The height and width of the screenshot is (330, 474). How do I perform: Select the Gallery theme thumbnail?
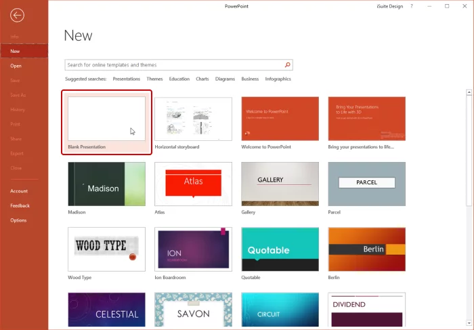tap(280, 184)
